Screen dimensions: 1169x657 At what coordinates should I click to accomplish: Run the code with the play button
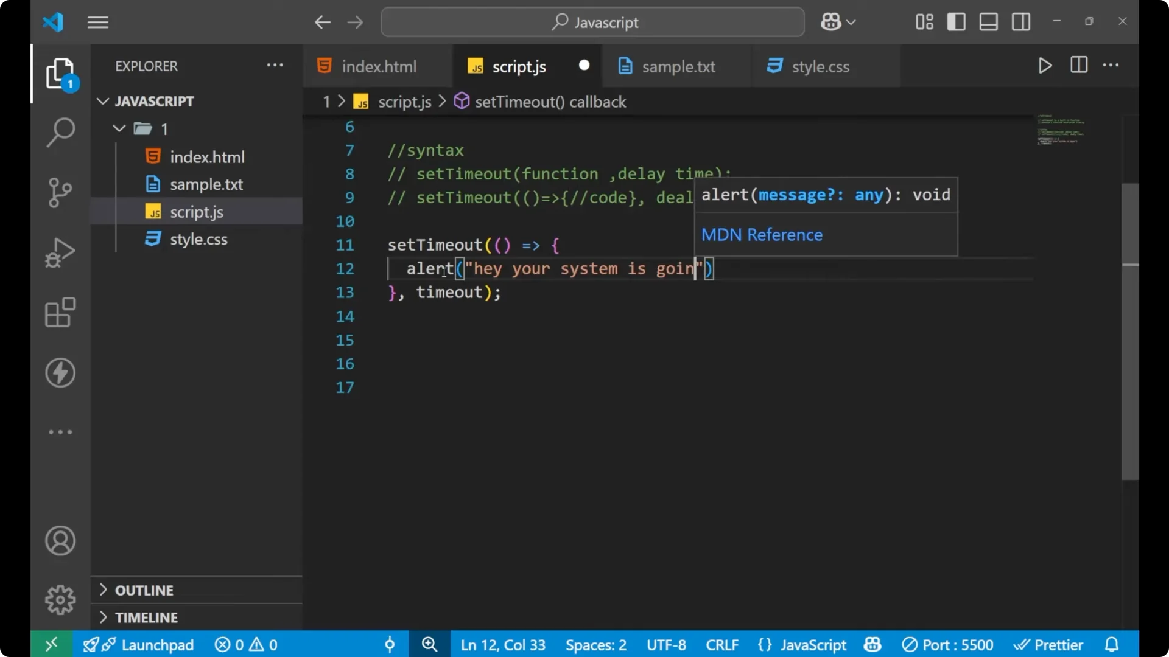coord(1045,66)
